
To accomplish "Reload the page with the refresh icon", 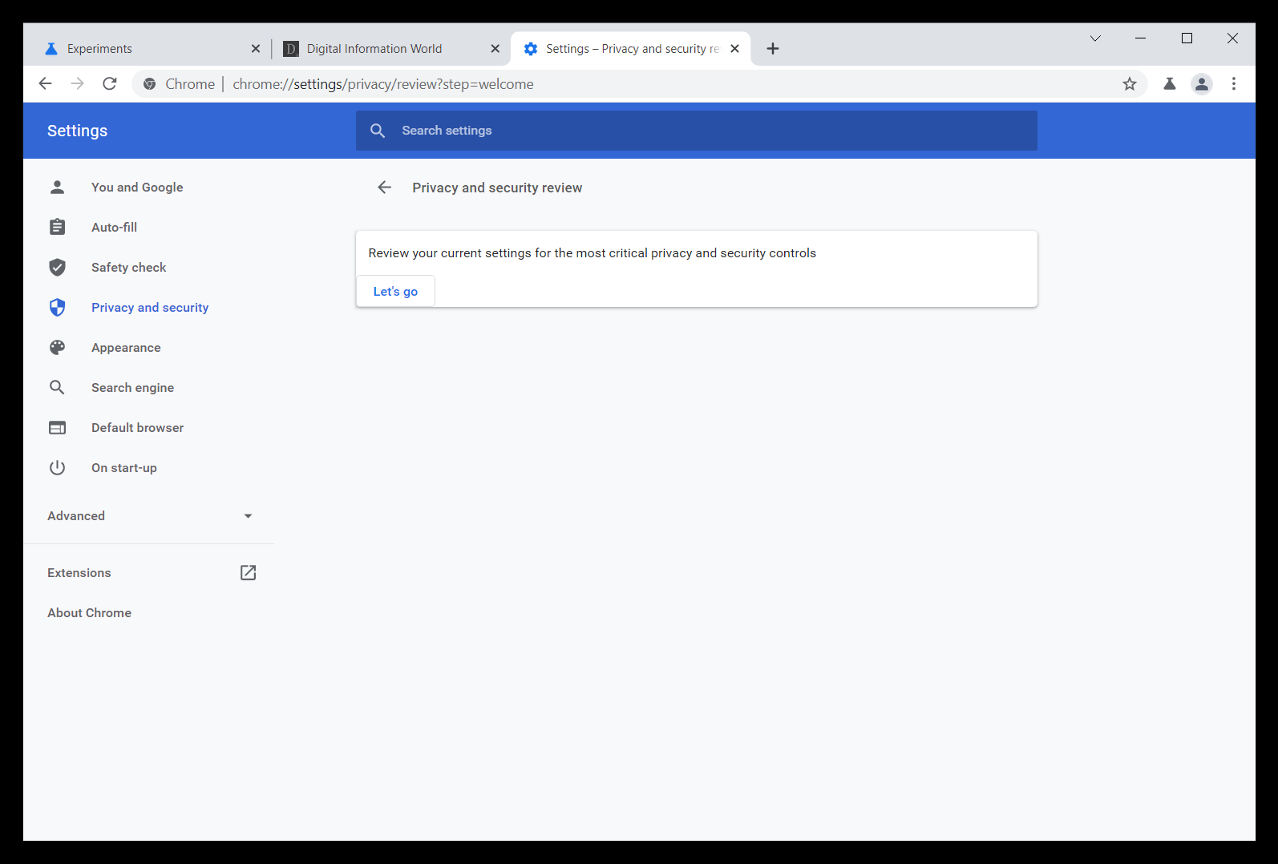I will [x=110, y=83].
